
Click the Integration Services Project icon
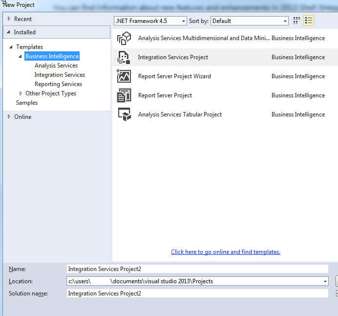click(x=124, y=57)
